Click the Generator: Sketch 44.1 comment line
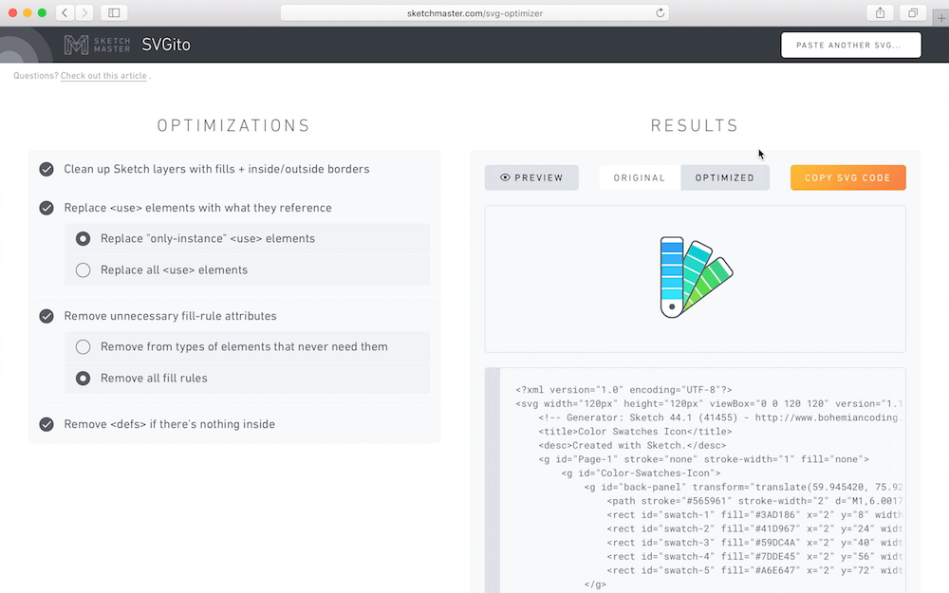949x593 pixels. (x=720, y=417)
